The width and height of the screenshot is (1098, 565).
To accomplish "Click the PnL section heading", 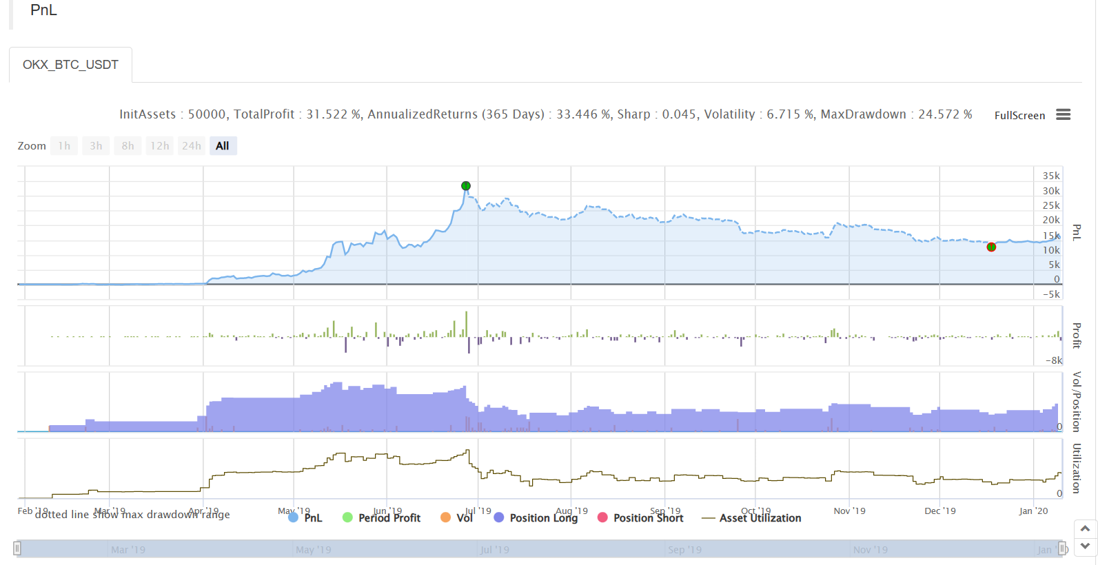I will click(x=43, y=10).
